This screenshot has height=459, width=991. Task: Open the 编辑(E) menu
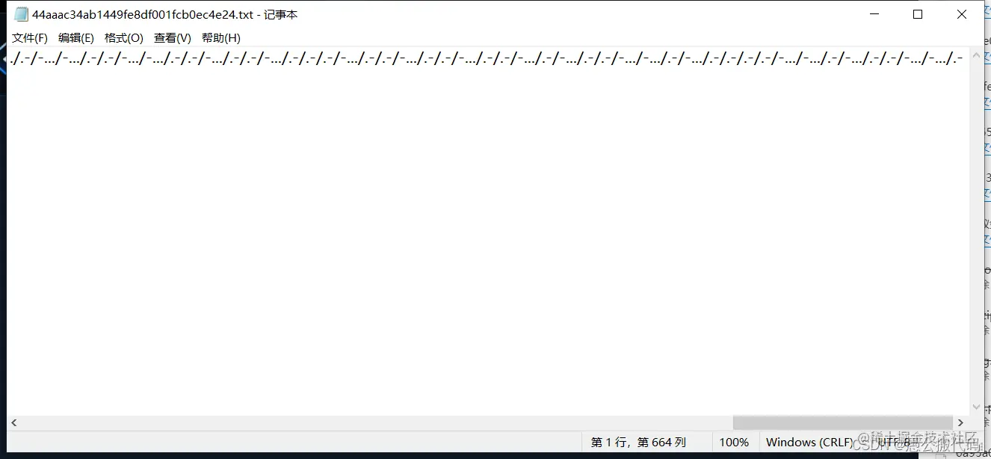(x=76, y=37)
